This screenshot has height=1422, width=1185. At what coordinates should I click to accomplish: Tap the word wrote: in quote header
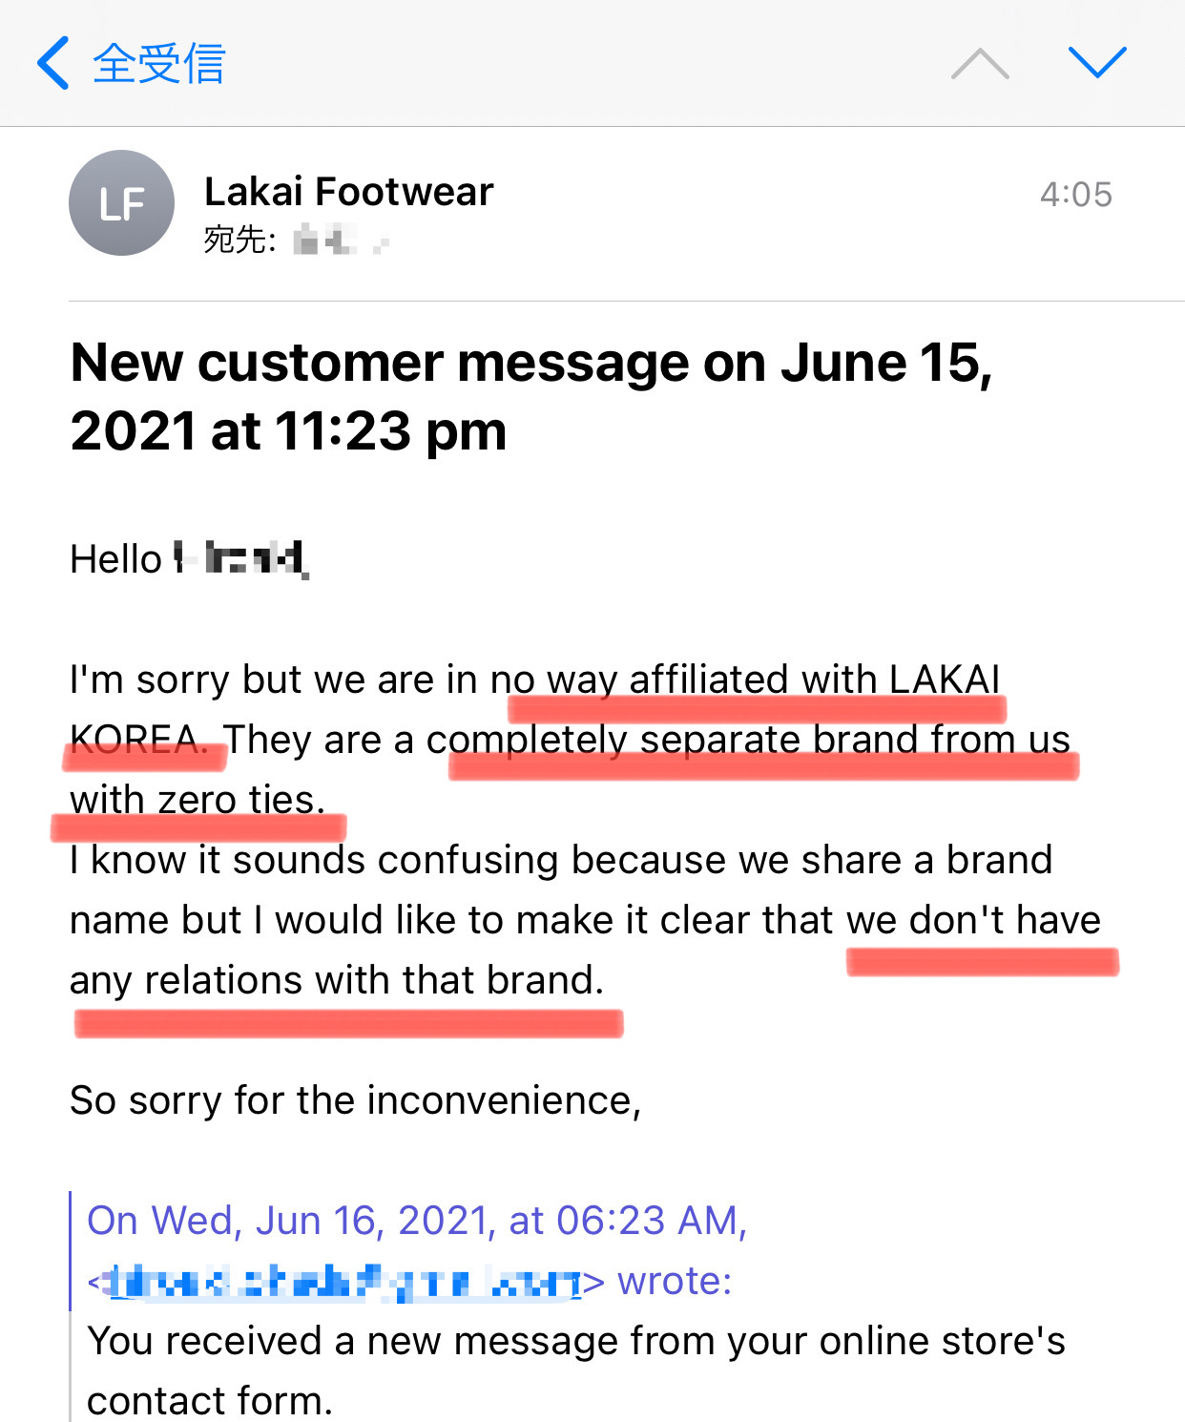pyautogui.click(x=675, y=1281)
